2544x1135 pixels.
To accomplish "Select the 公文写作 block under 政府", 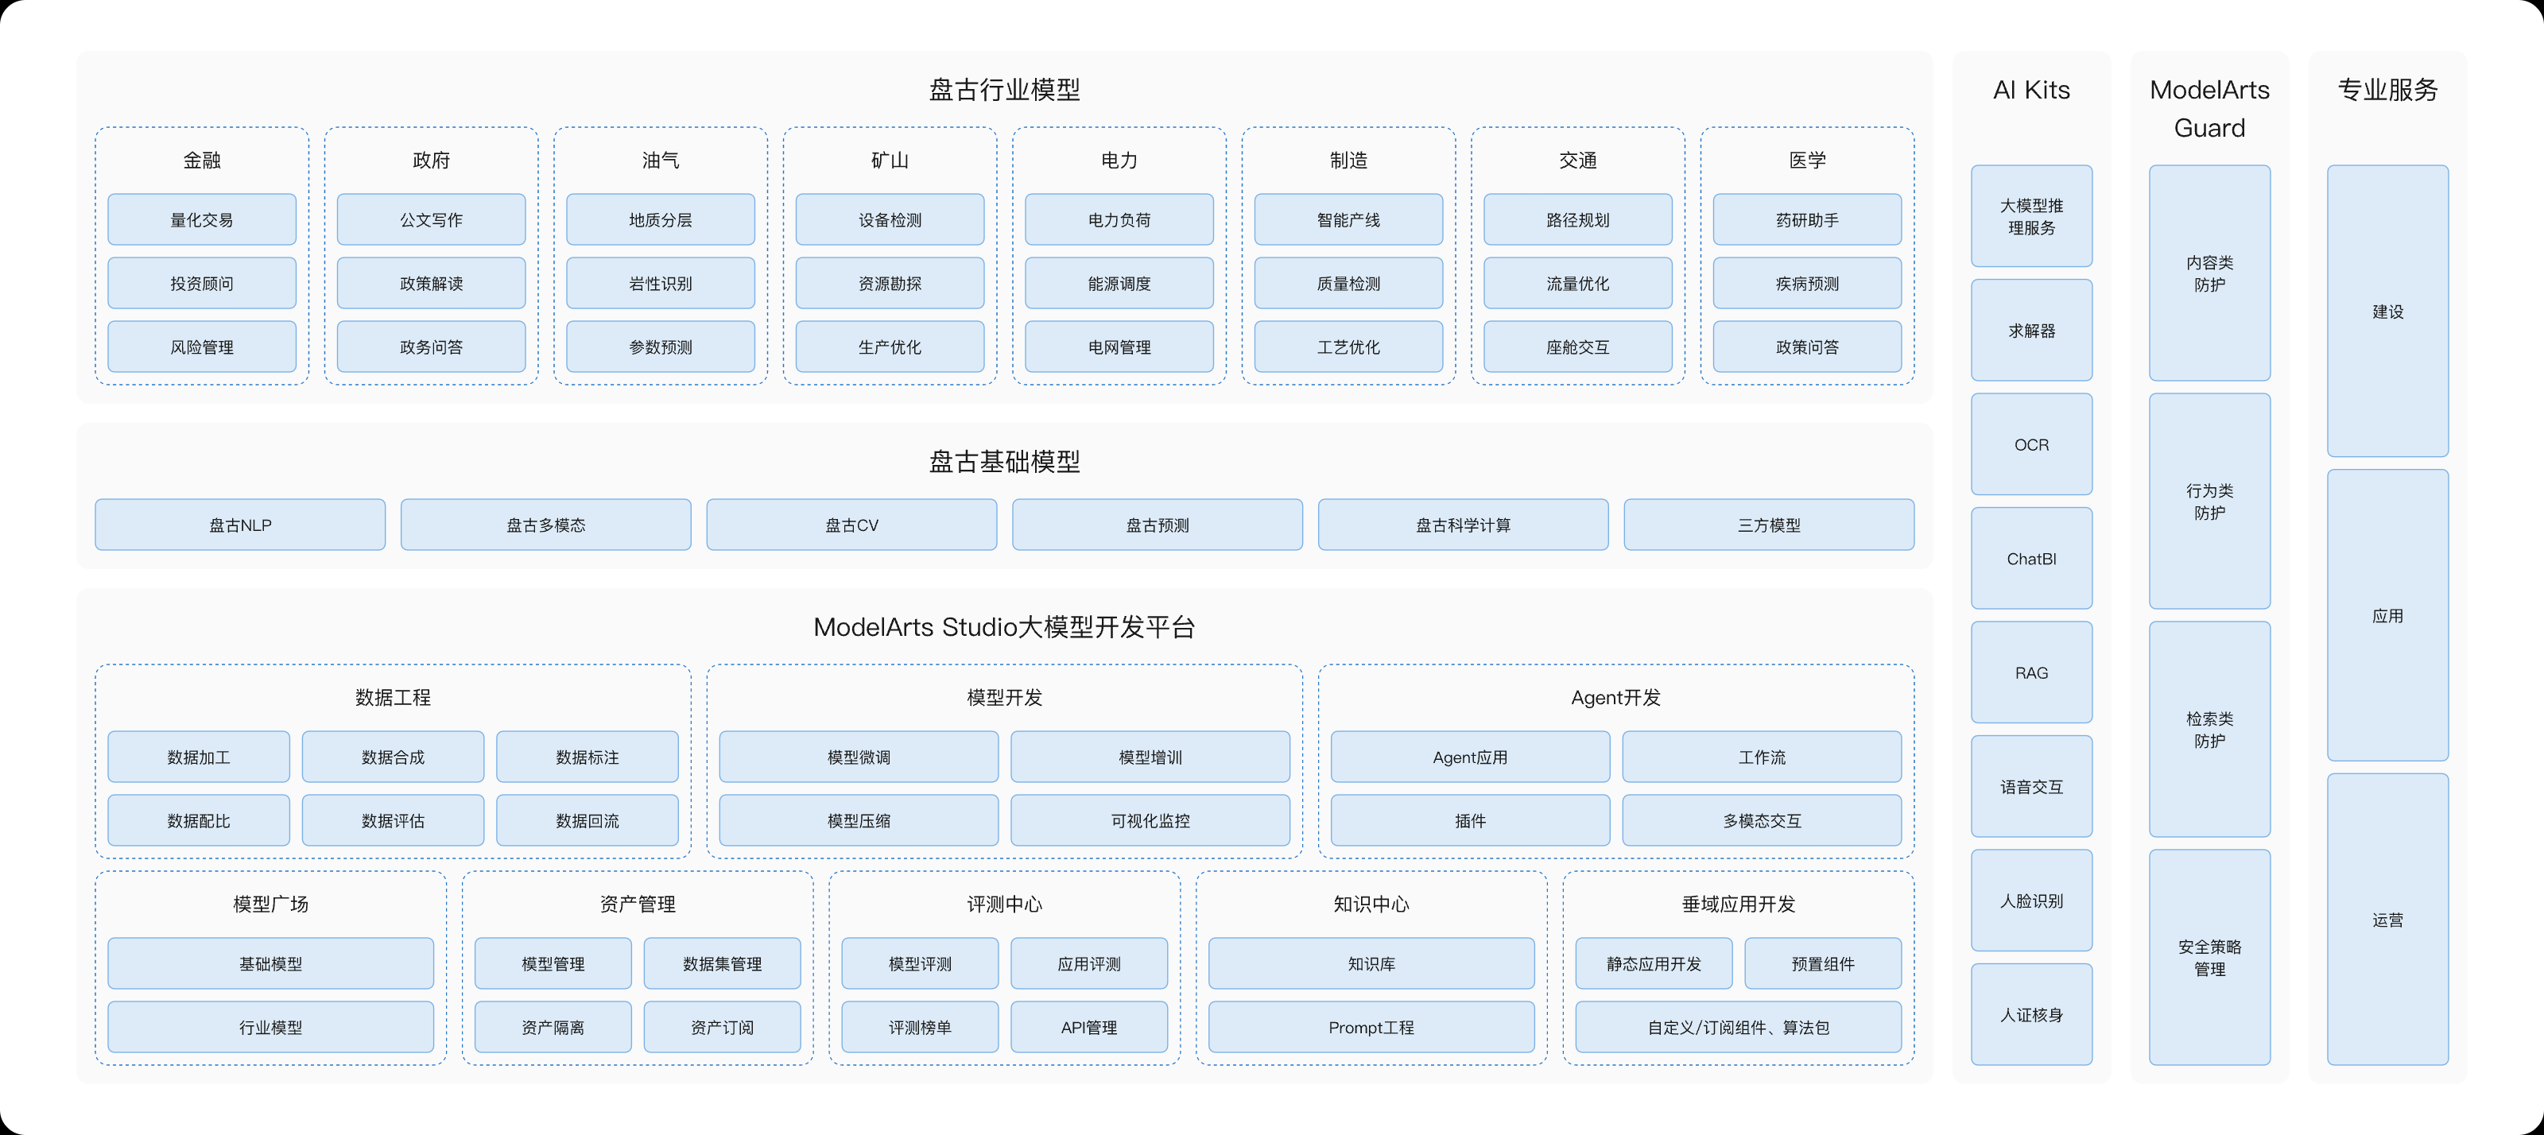I will [431, 219].
